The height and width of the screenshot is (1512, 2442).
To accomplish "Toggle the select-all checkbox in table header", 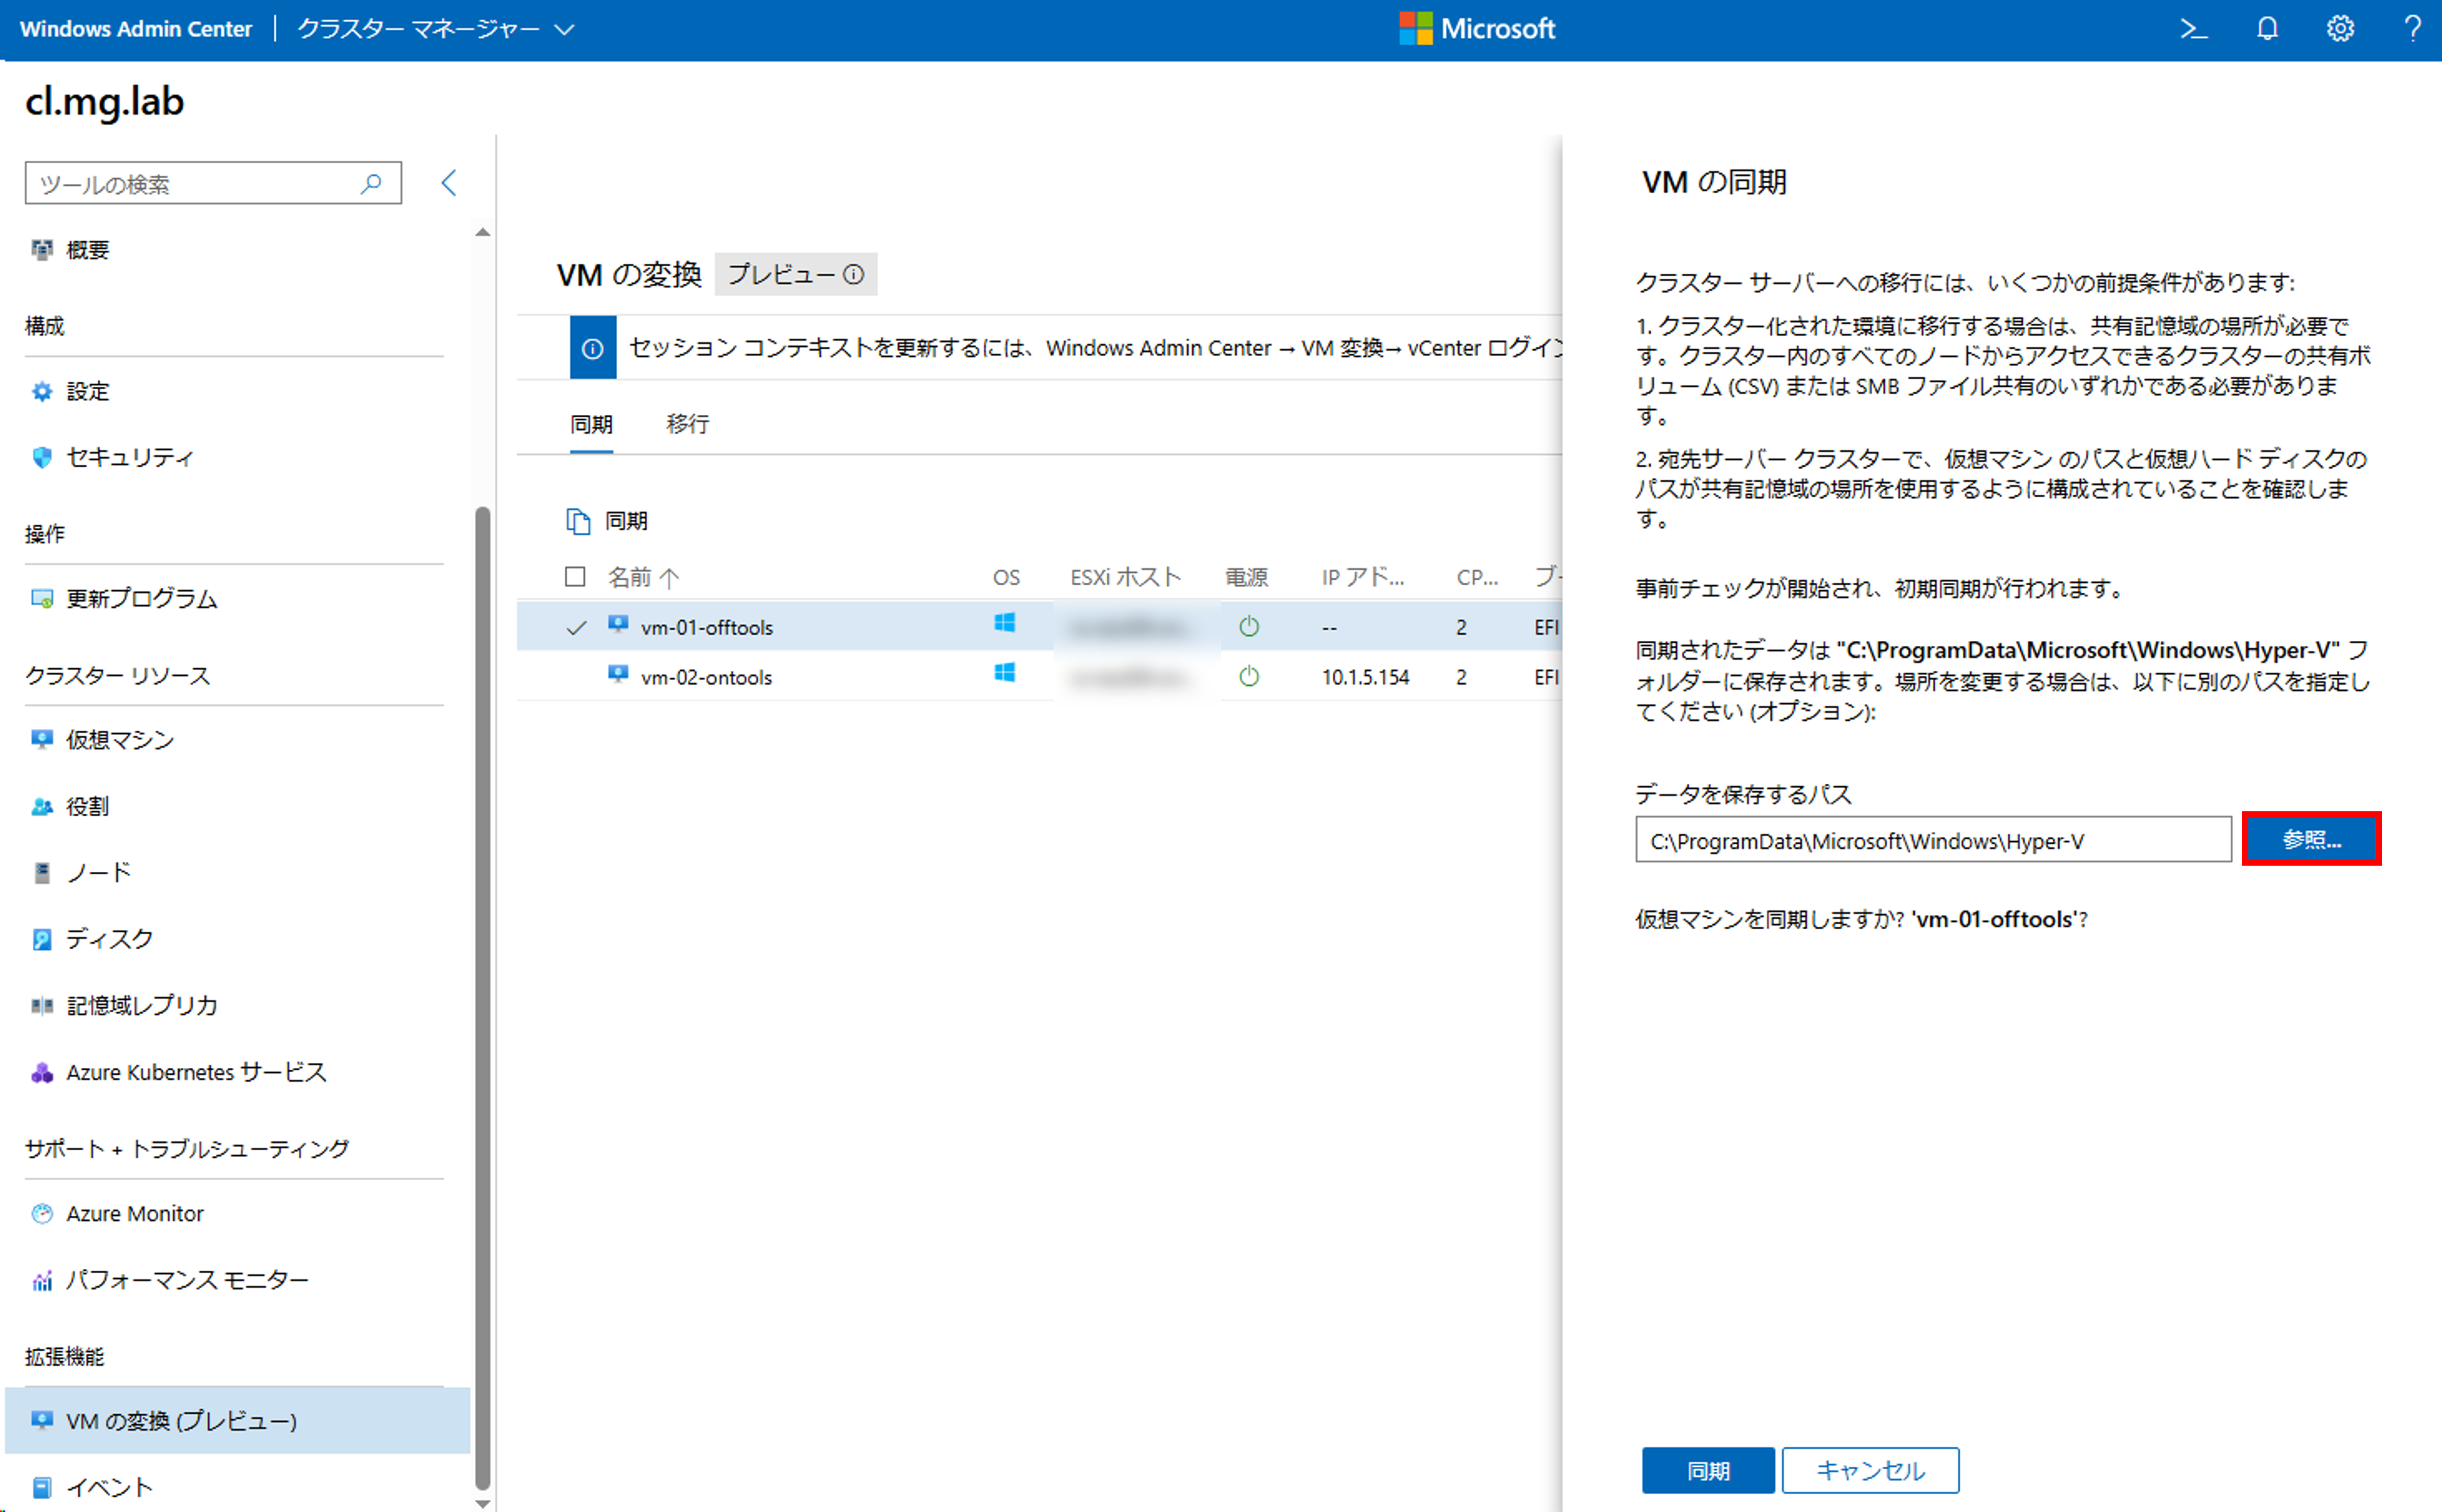I will (575, 576).
